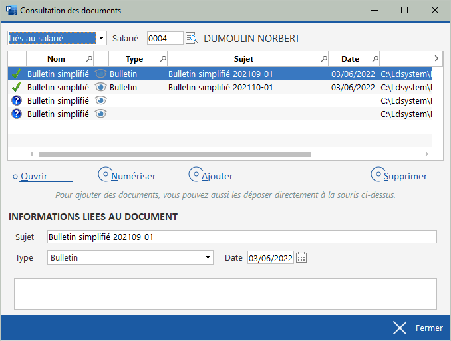The height and width of the screenshot is (341, 451).
Task: Open the calendar date picker icon
Action: [301, 258]
